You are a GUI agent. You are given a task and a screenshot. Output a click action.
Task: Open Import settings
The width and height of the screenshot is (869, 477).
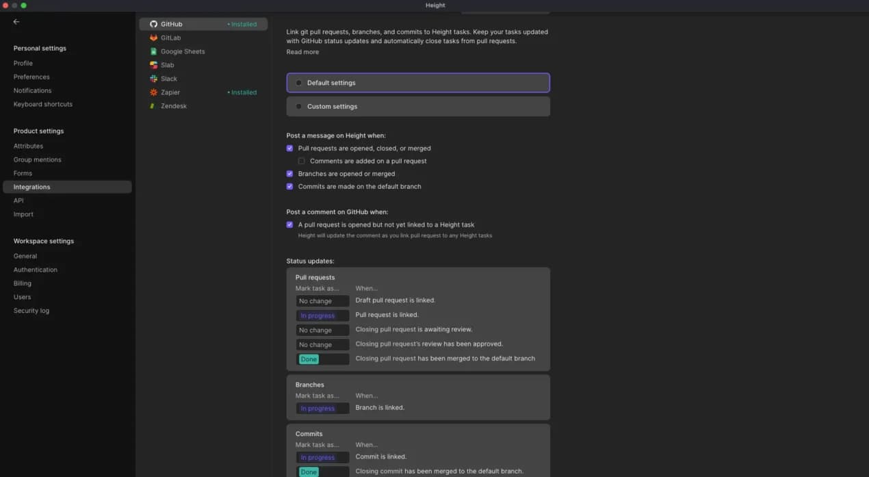(23, 214)
